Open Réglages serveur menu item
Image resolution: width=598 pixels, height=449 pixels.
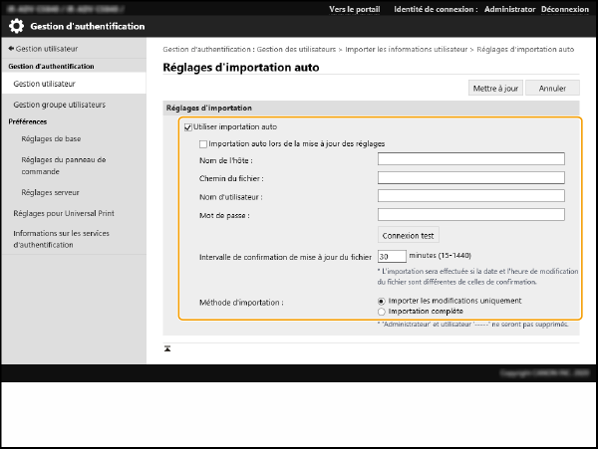tap(51, 192)
